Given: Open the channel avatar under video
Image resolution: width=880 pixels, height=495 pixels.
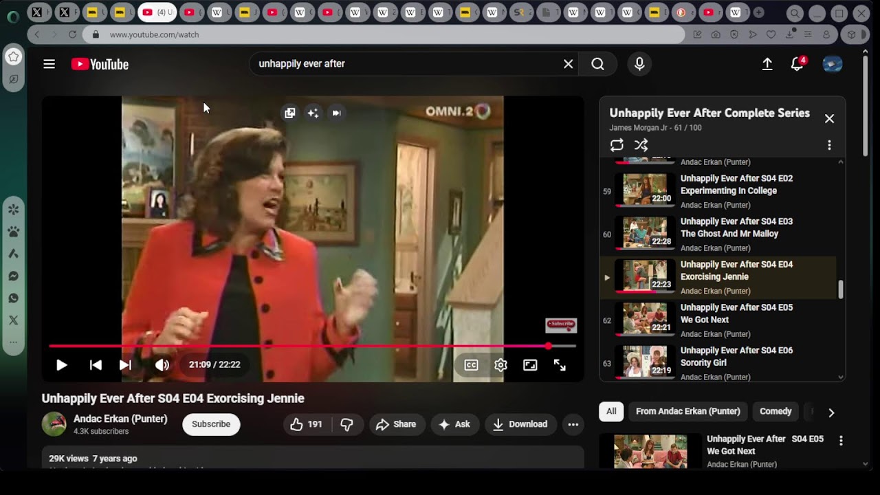Looking at the screenshot, I should pyautogui.click(x=54, y=424).
